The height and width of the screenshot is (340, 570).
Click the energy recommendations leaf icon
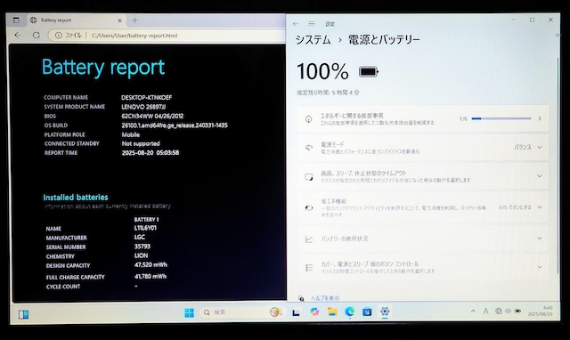tap(309, 118)
